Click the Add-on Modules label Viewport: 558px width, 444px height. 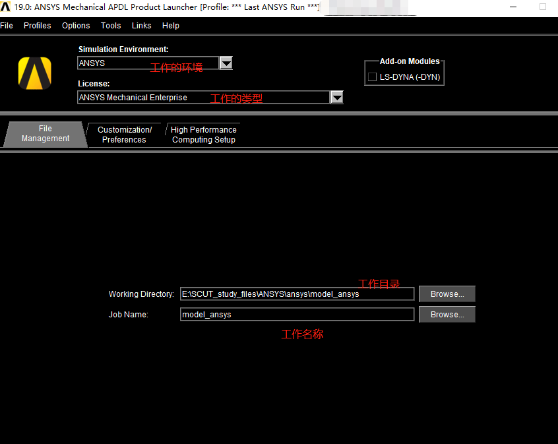coord(410,61)
